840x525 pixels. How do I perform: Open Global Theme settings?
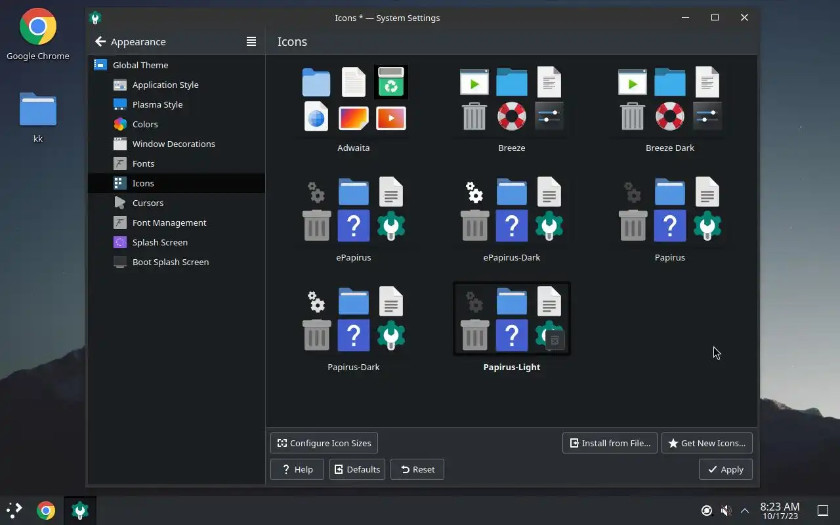[x=177, y=65]
